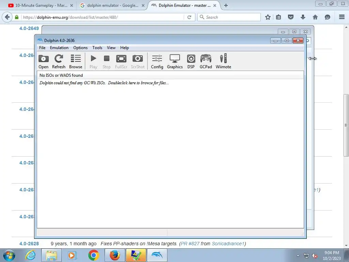Click the chat smiley icon in Firefox

coord(328,17)
